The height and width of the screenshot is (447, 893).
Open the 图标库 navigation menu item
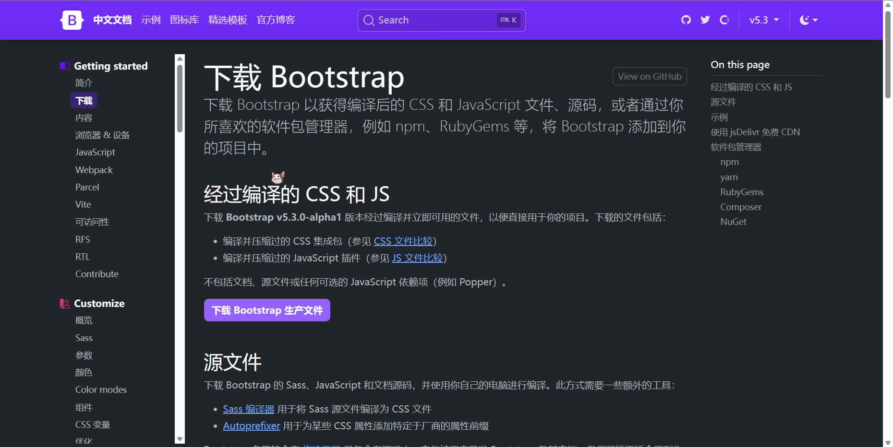click(184, 20)
